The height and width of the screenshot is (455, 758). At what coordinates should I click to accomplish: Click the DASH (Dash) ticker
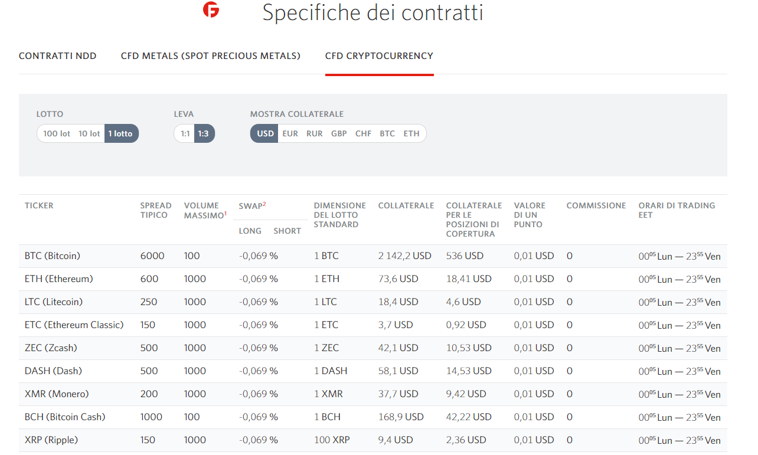point(53,371)
